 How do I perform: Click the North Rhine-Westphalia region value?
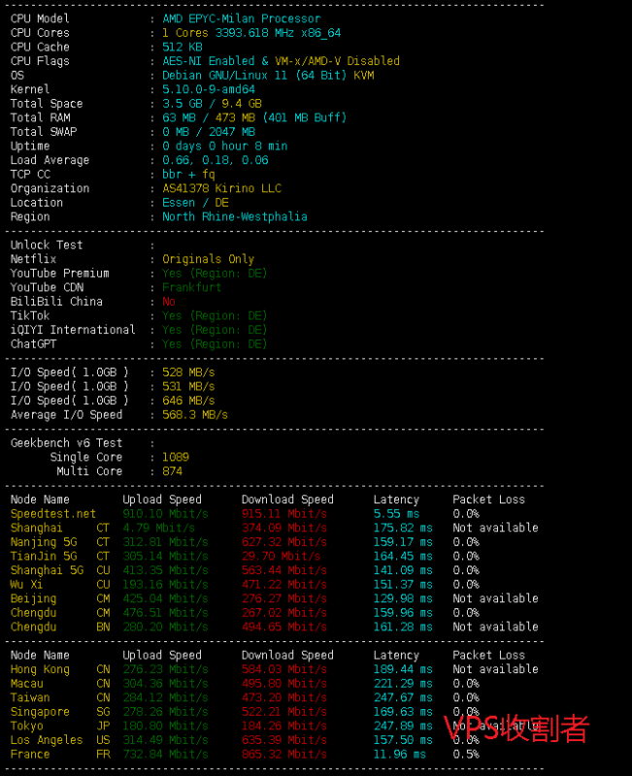point(234,216)
